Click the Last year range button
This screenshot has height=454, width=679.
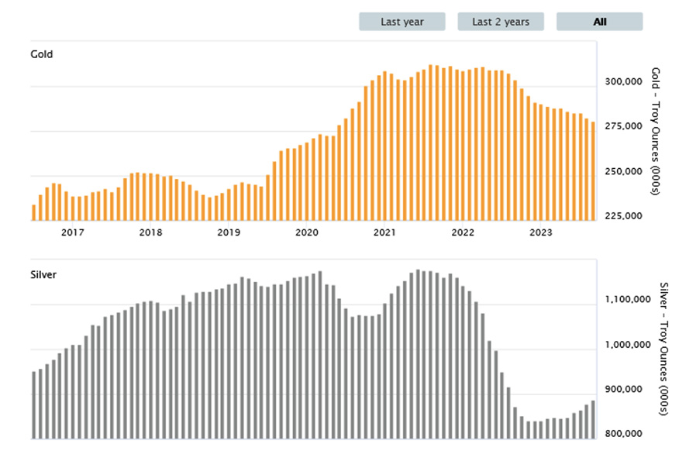[402, 22]
